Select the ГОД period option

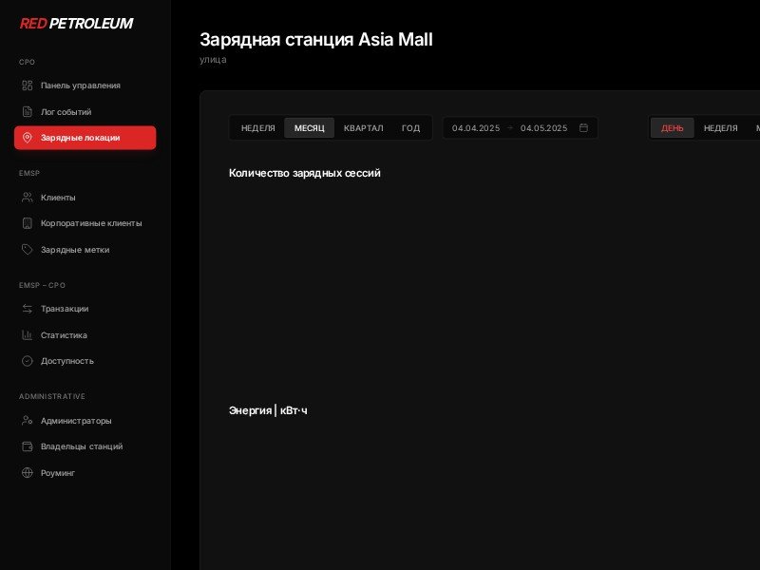click(410, 127)
